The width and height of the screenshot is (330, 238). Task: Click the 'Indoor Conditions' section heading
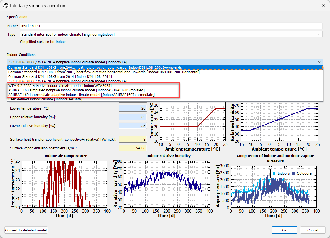(x=21, y=55)
